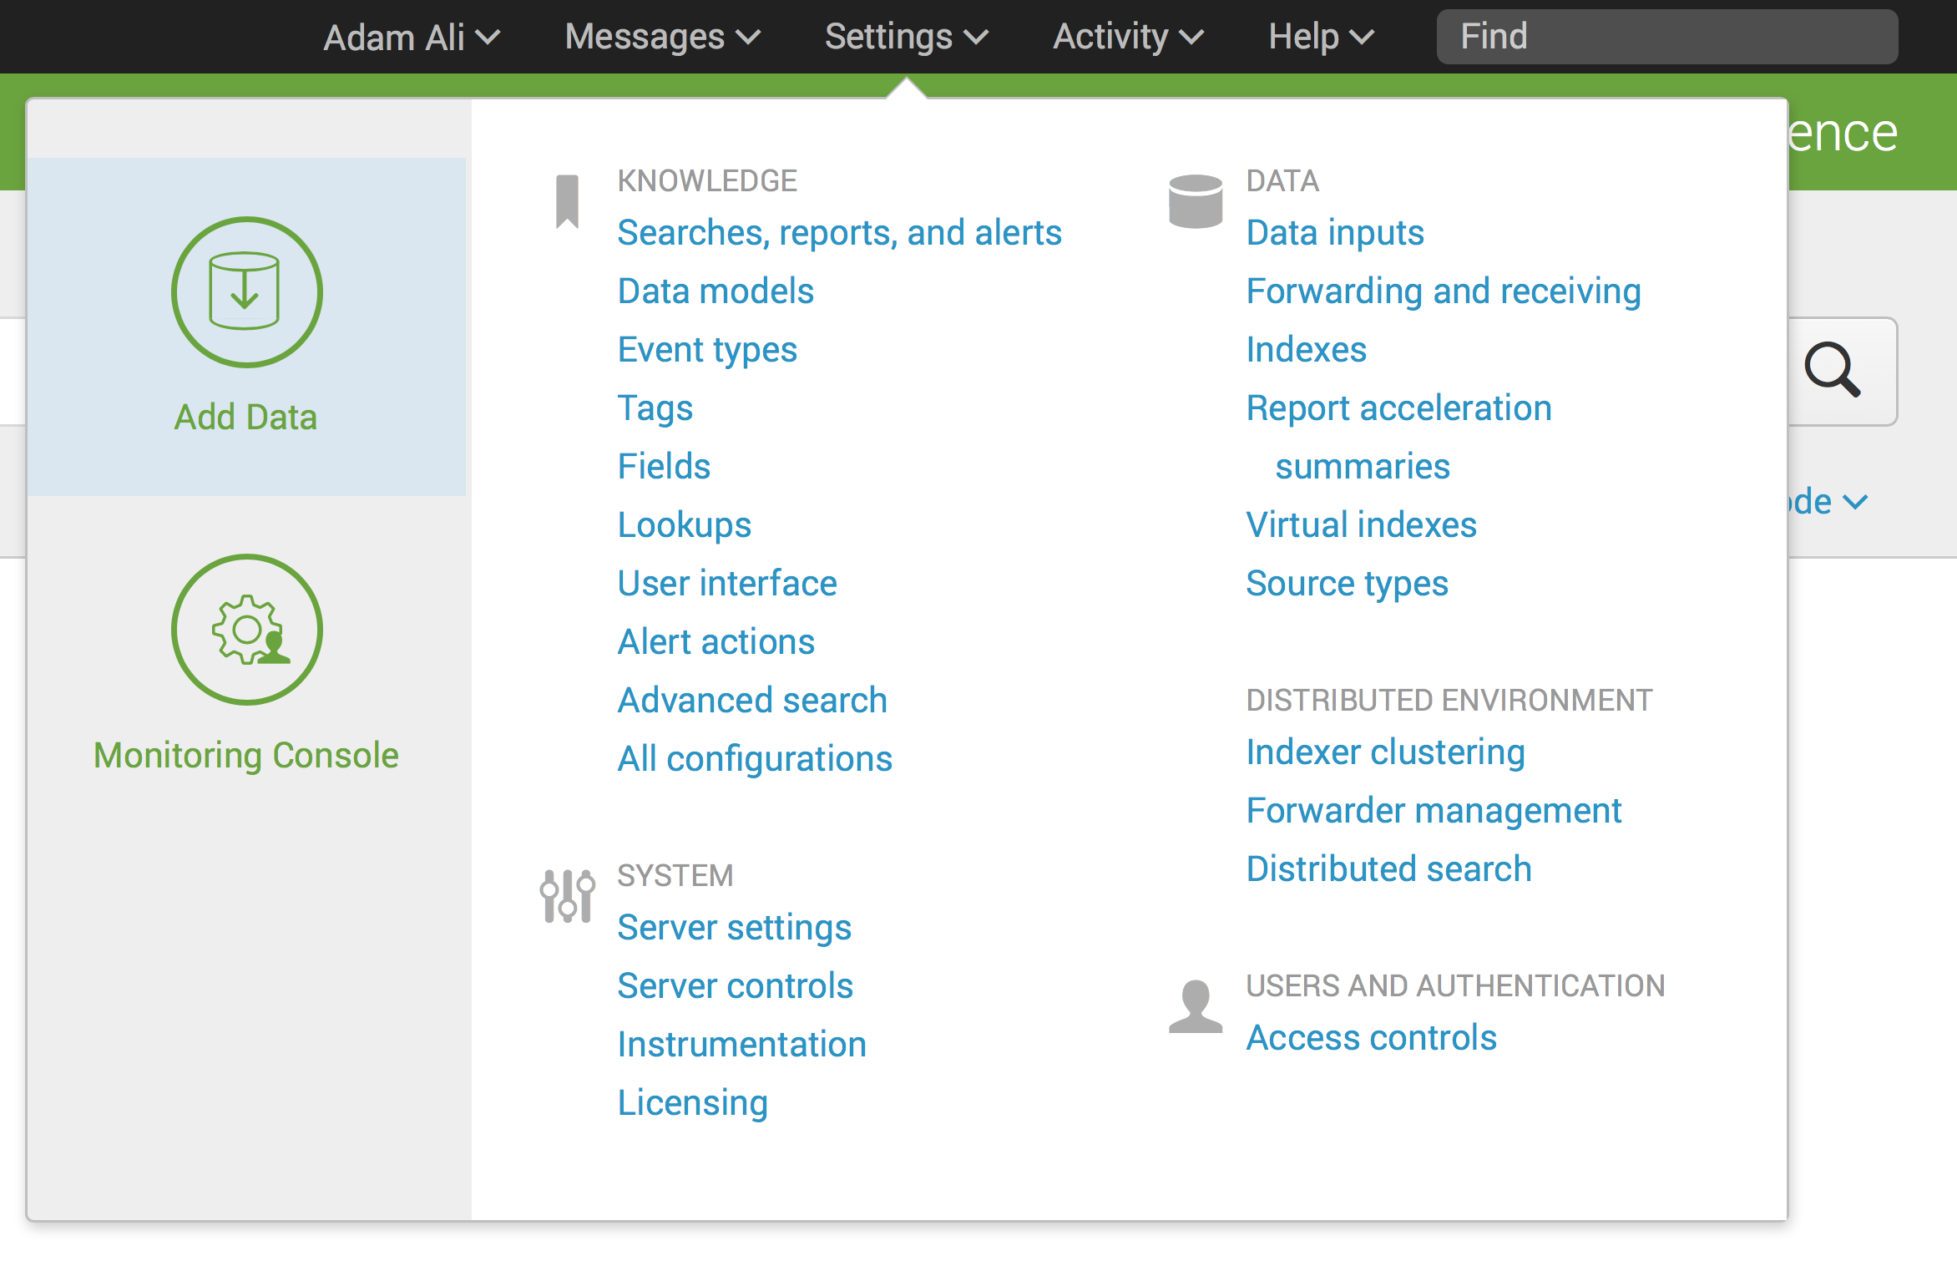Go to Alert actions
Image resolution: width=1957 pixels, height=1261 pixels.
tap(716, 642)
